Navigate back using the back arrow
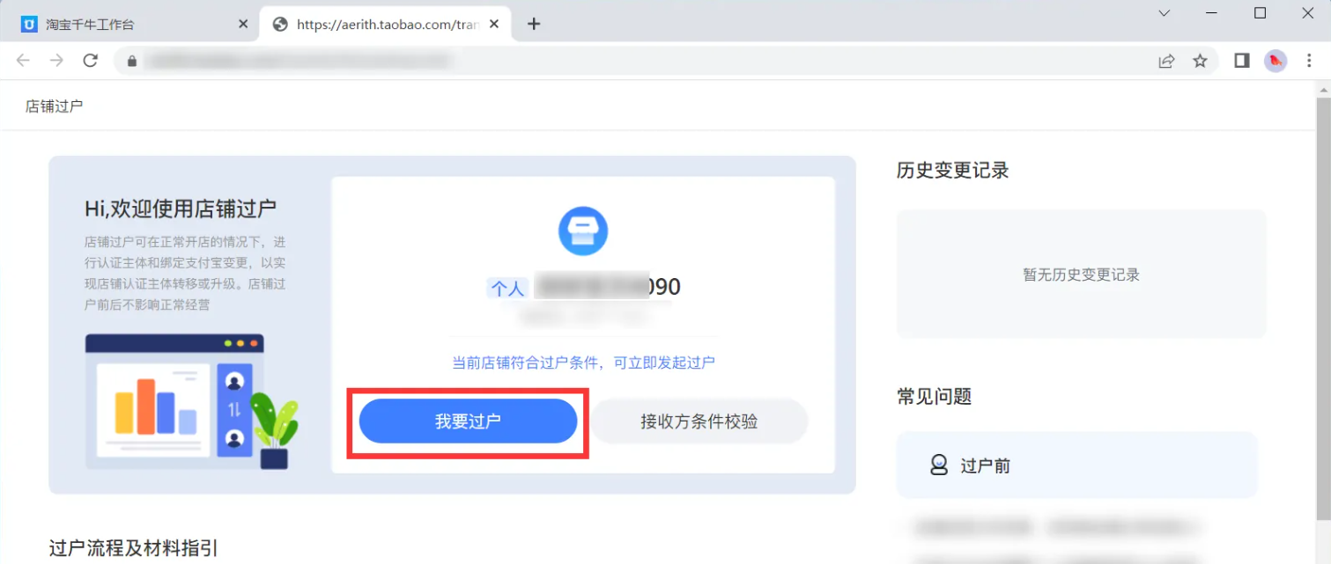1331x564 pixels. click(x=23, y=60)
